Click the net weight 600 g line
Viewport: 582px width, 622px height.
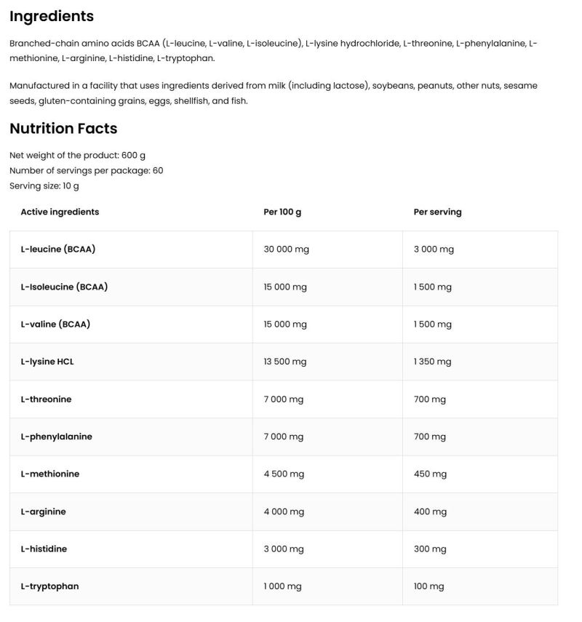pos(78,155)
